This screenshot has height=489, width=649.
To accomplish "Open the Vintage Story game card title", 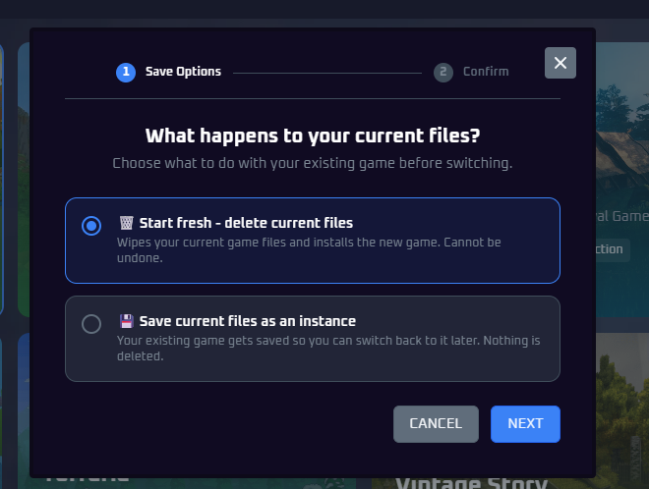I will click(x=472, y=482).
